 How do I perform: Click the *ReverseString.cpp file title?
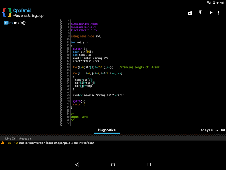click(28, 16)
